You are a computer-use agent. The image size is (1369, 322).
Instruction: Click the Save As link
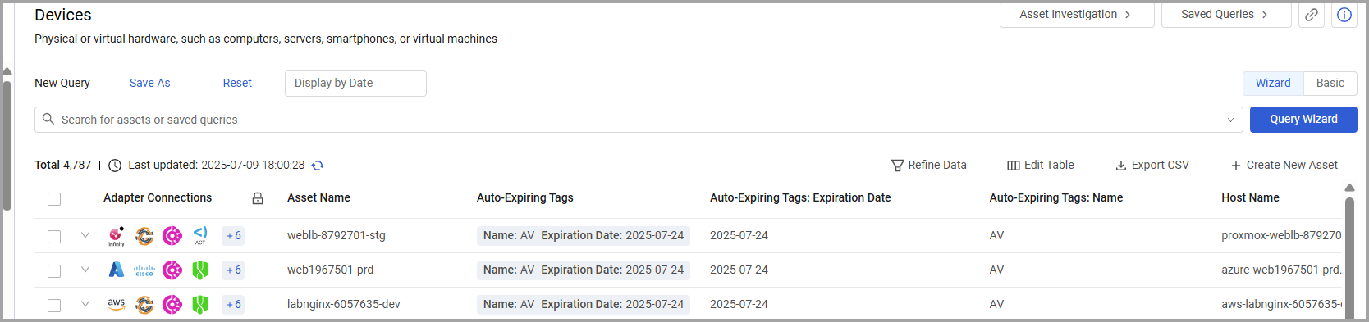coord(150,83)
